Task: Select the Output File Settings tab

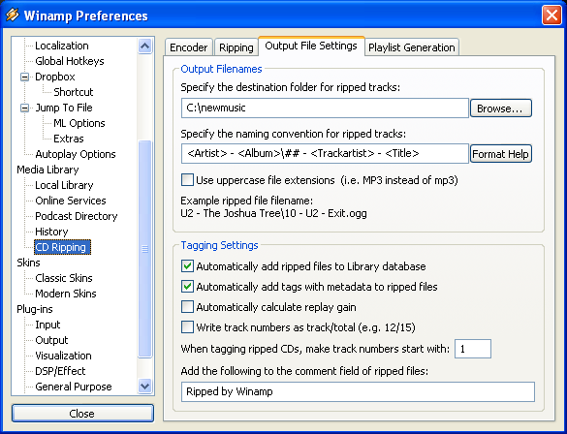Action: point(311,46)
